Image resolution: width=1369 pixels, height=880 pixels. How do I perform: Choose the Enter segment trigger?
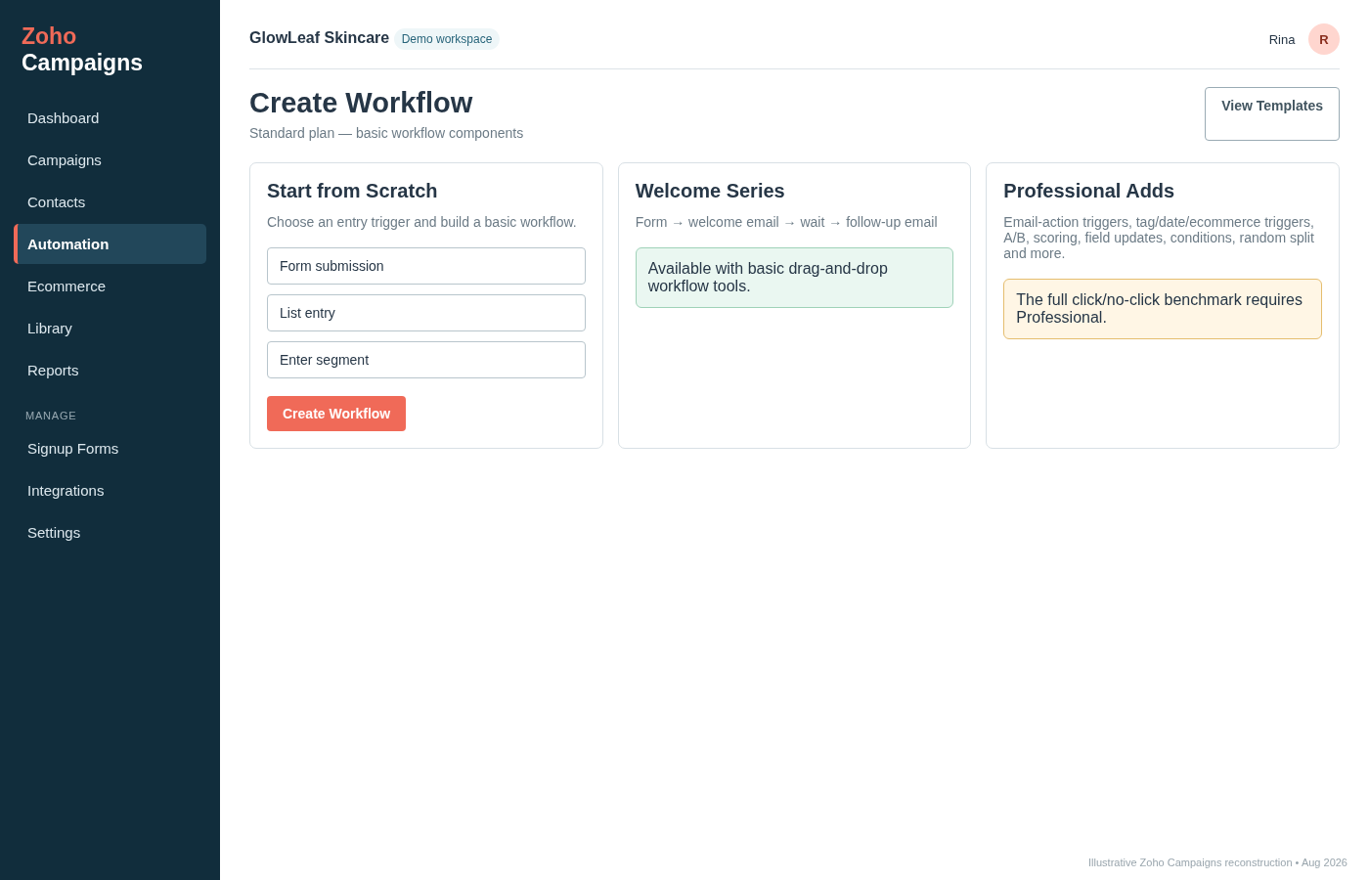(x=426, y=360)
